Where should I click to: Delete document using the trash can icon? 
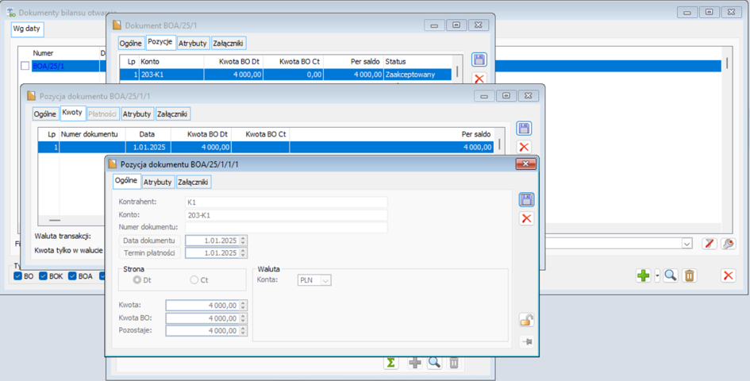689,275
